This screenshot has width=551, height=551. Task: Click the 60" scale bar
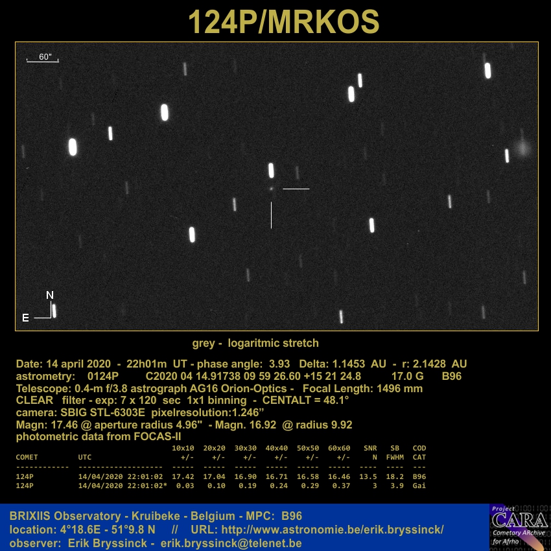click(x=43, y=58)
